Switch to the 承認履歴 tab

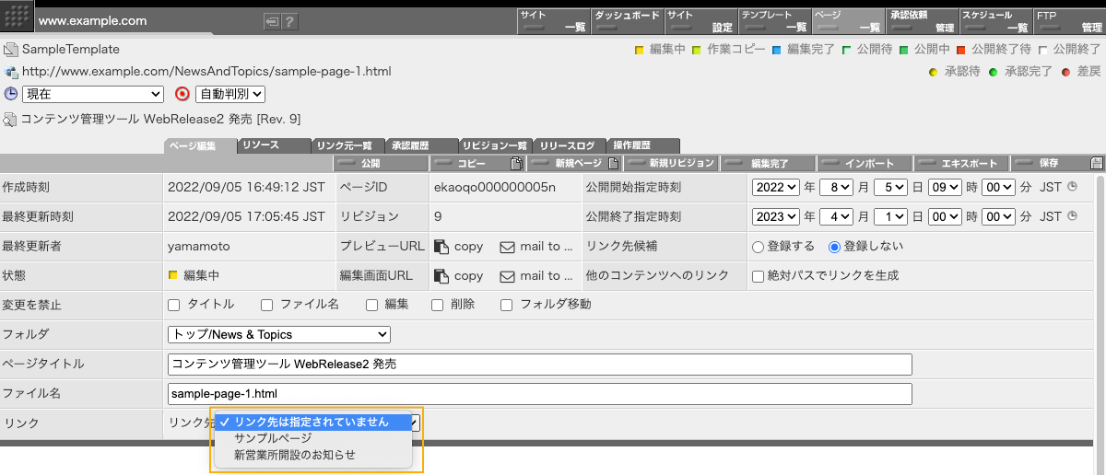421,145
